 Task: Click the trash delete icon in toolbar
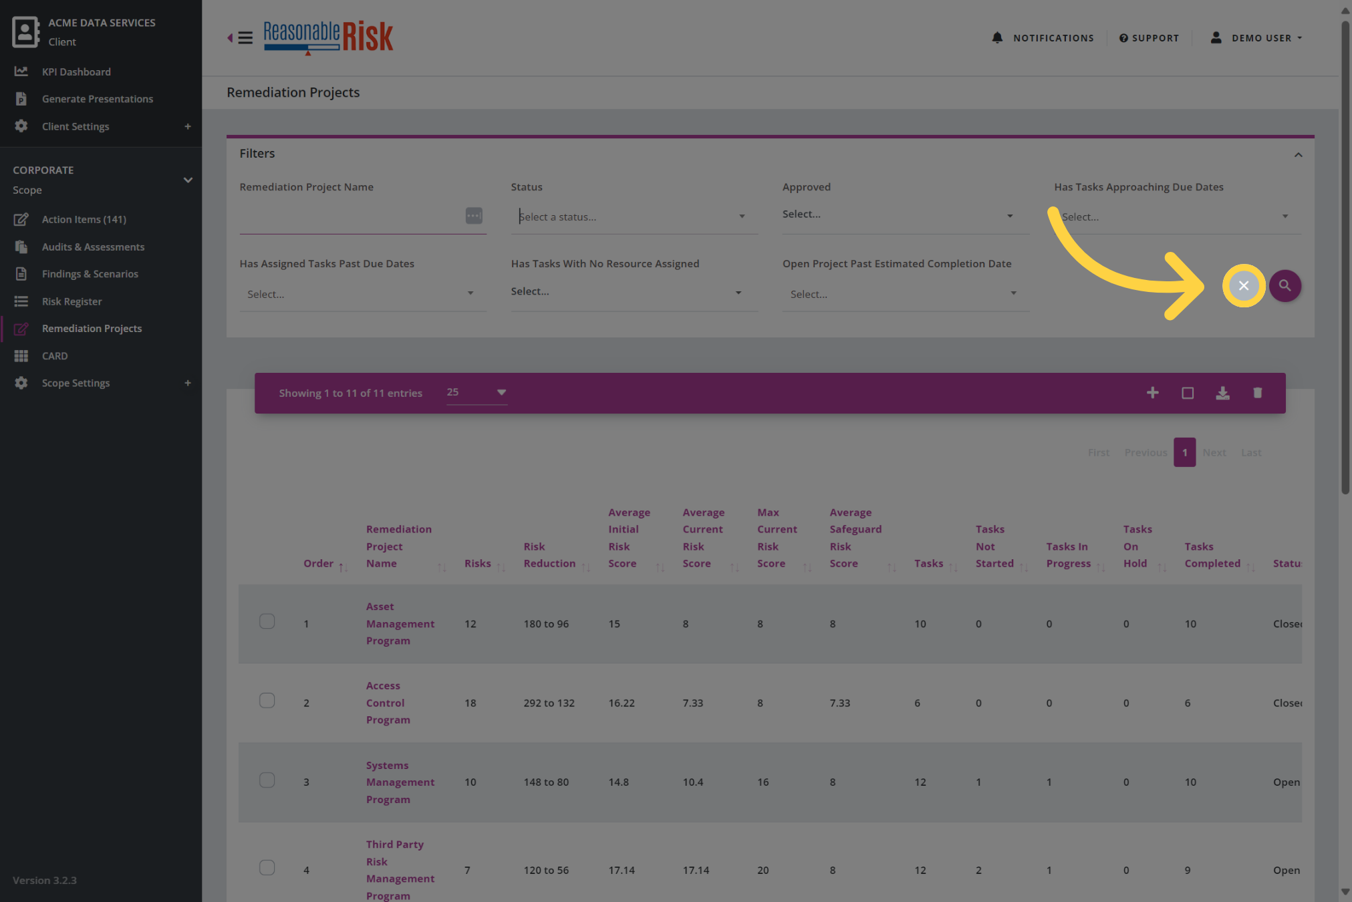(1257, 393)
